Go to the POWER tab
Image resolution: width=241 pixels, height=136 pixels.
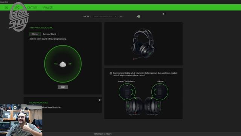48,8
